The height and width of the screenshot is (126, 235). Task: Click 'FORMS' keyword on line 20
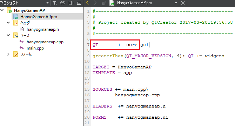click(100, 117)
